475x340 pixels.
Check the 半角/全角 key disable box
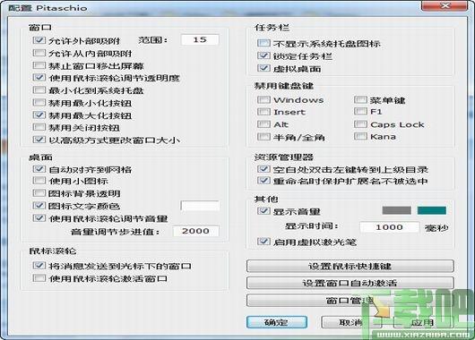coord(263,137)
